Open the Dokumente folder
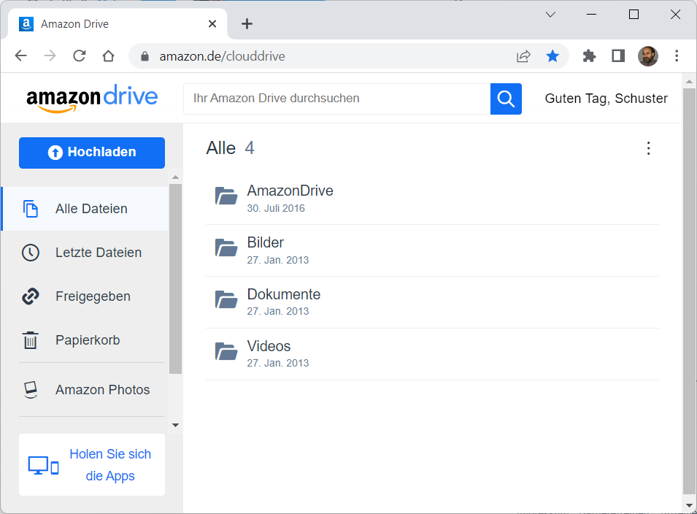This screenshot has width=697, height=514. [283, 295]
